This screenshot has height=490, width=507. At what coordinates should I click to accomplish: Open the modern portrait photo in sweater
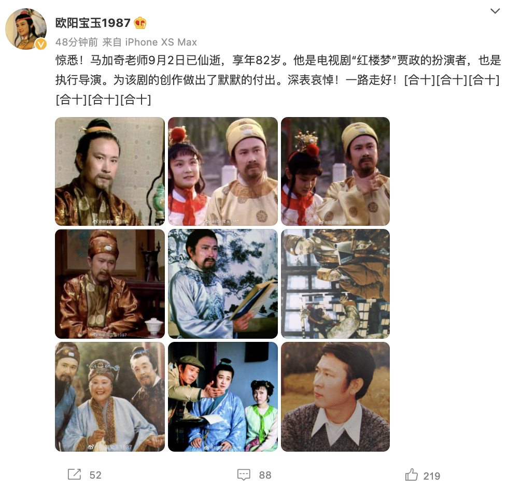click(x=335, y=397)
